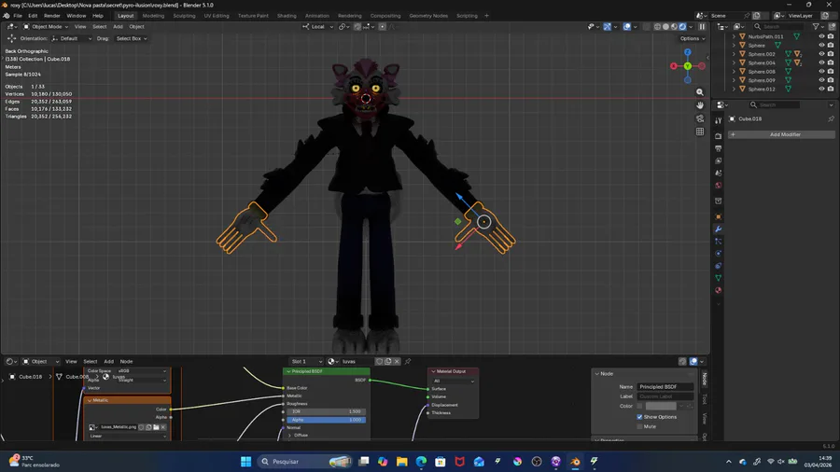
Task: Pause viewport rendering with the pause icon
Action: coord(703,26)
